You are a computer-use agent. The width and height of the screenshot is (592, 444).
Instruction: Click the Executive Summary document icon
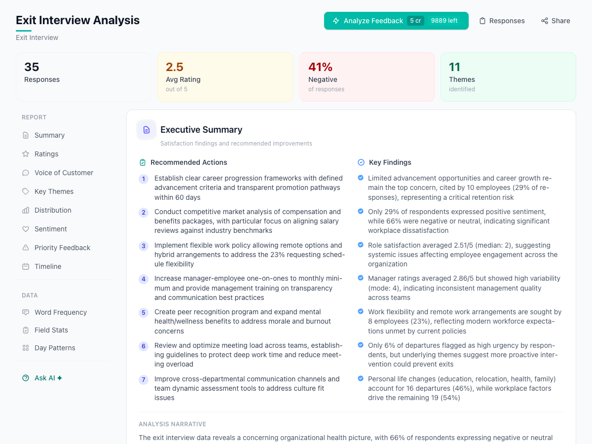click(146, 129)
